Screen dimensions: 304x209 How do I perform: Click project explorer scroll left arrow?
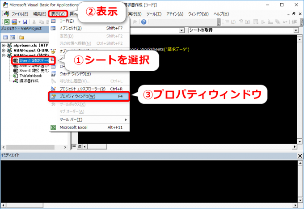click(4, 148)
